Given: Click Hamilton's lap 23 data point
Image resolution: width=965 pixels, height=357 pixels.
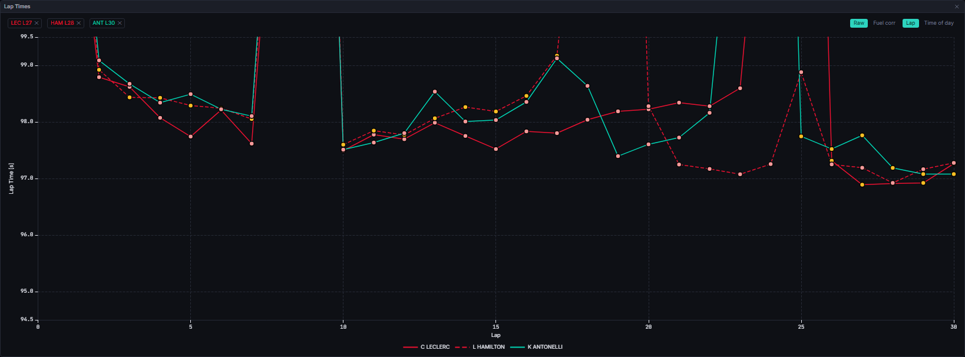Looking at the screenshot, I should pos(741,174).
